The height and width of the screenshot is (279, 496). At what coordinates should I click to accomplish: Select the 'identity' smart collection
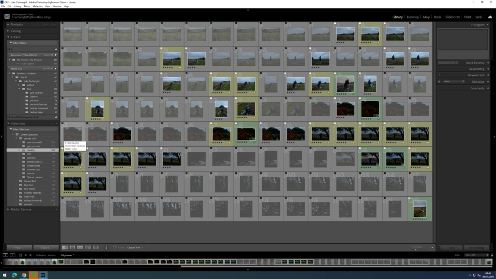pyautogui.click(x=31, y=150)
